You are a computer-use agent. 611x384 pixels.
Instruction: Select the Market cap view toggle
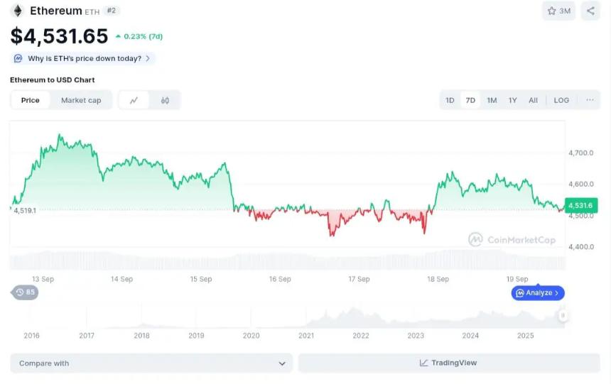click(x=81, y=101)
